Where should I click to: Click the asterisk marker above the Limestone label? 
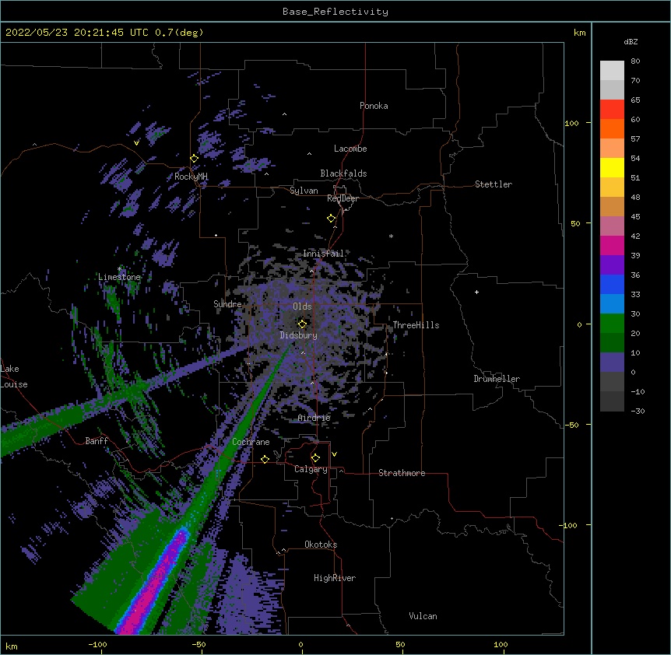click(119, 269)
